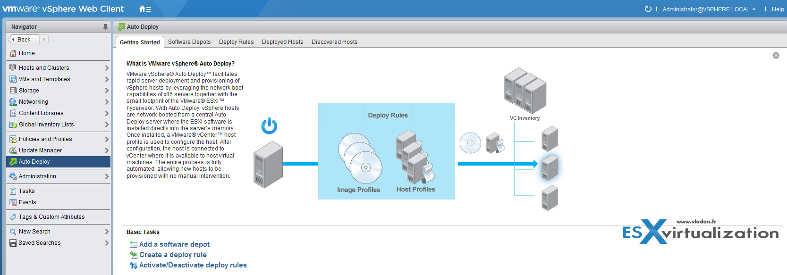Pin the Navigator panel with the pushpin icon

point(105,27)
